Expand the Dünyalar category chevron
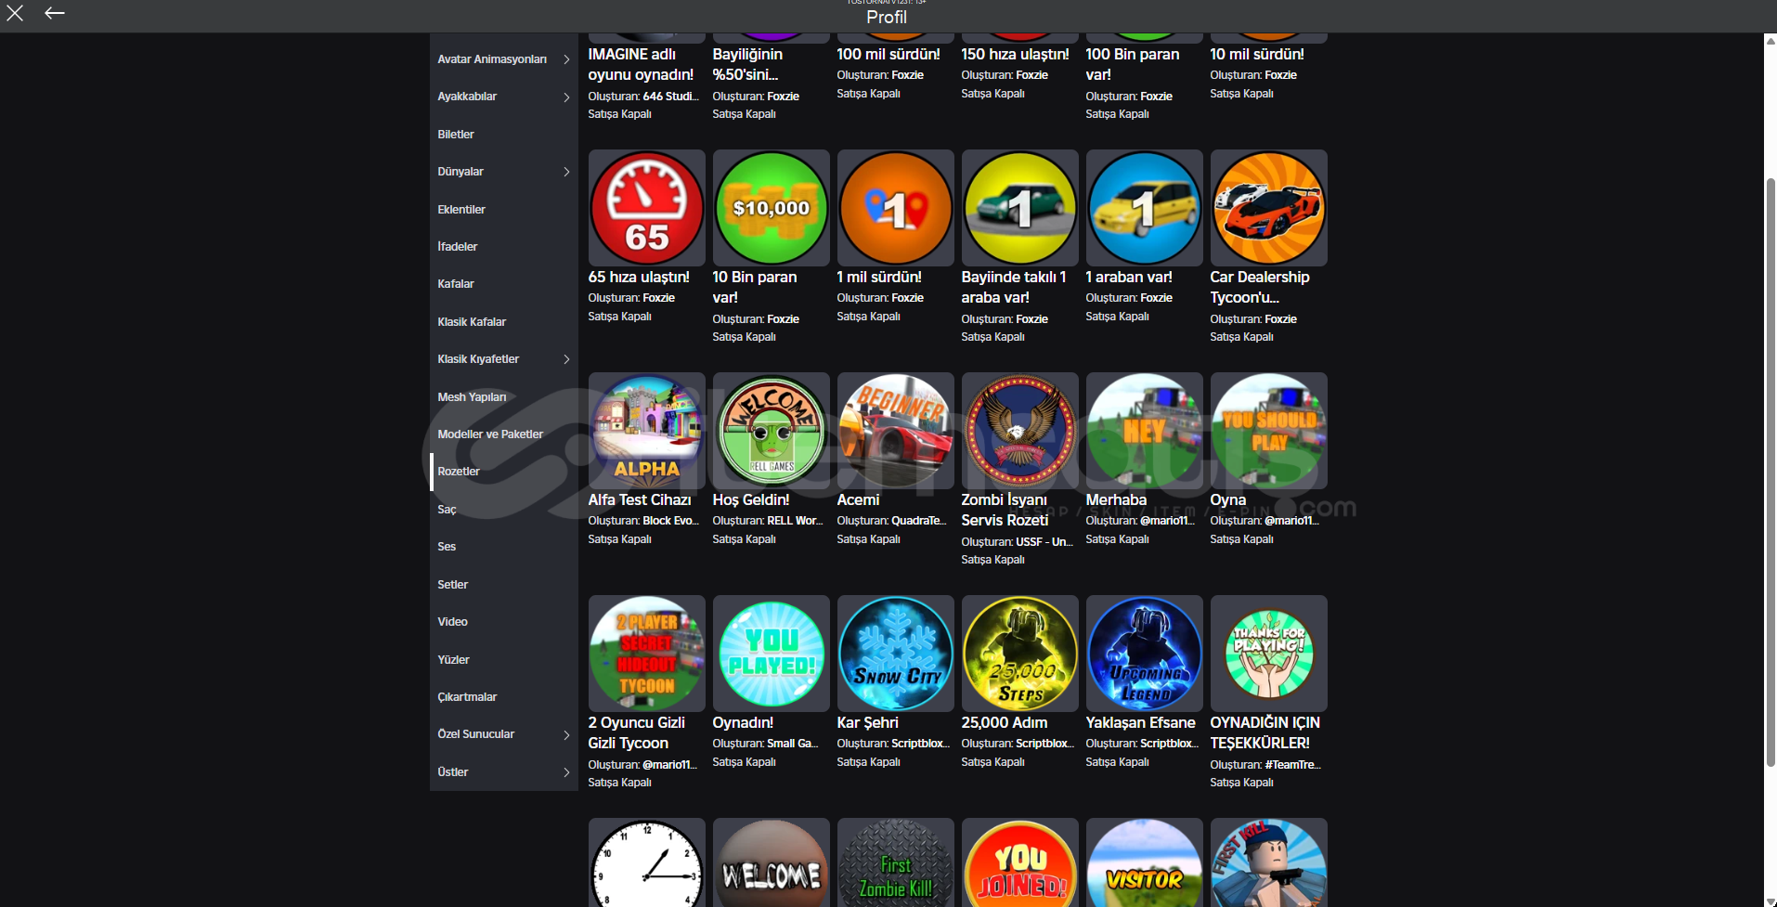The height and width of the screenshot is (907, 1777). (566, 172)
